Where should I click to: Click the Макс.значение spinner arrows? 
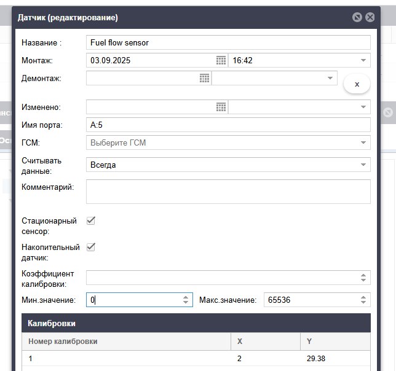point(363,300)
